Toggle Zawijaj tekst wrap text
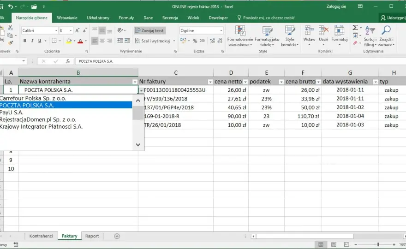 tap(149, 30)
